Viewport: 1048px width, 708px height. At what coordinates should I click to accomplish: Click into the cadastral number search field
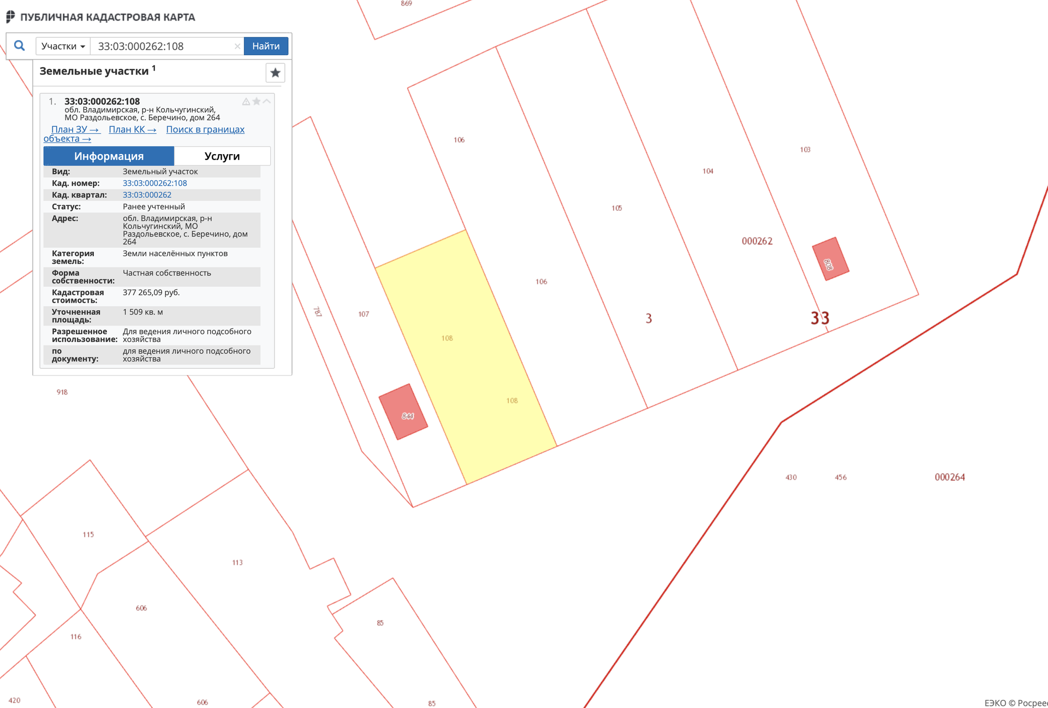point(164,46)
